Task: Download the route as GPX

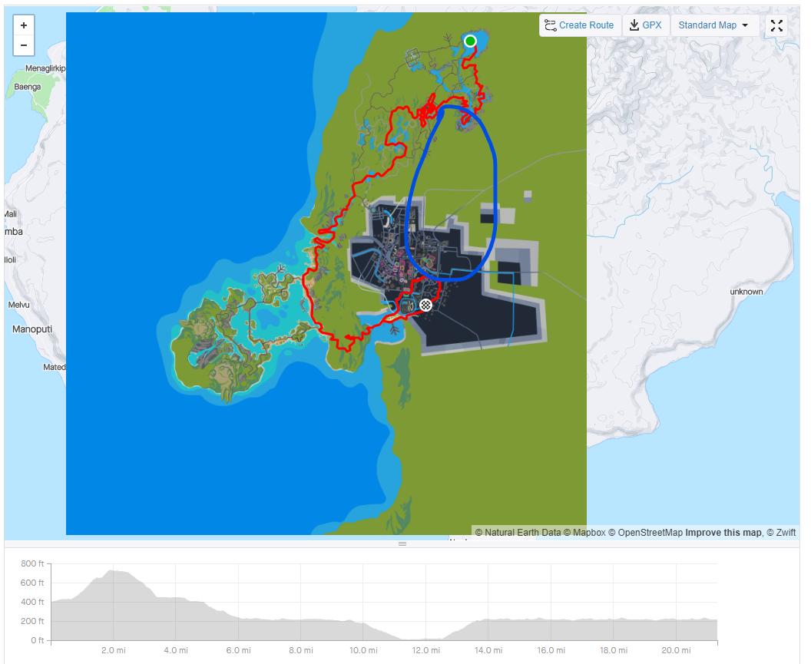Action: click(645, 25)
